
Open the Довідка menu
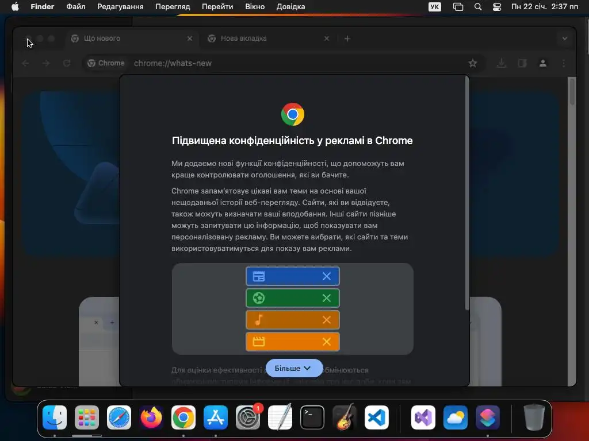point(290,7)
